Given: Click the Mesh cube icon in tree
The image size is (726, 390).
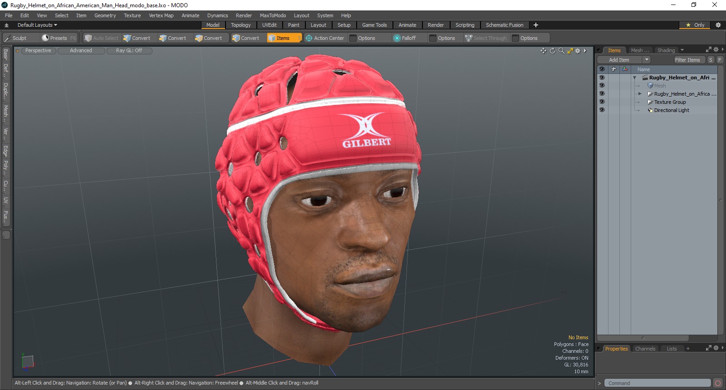Looking at the screenshot, I should click(x=650, y=86).
